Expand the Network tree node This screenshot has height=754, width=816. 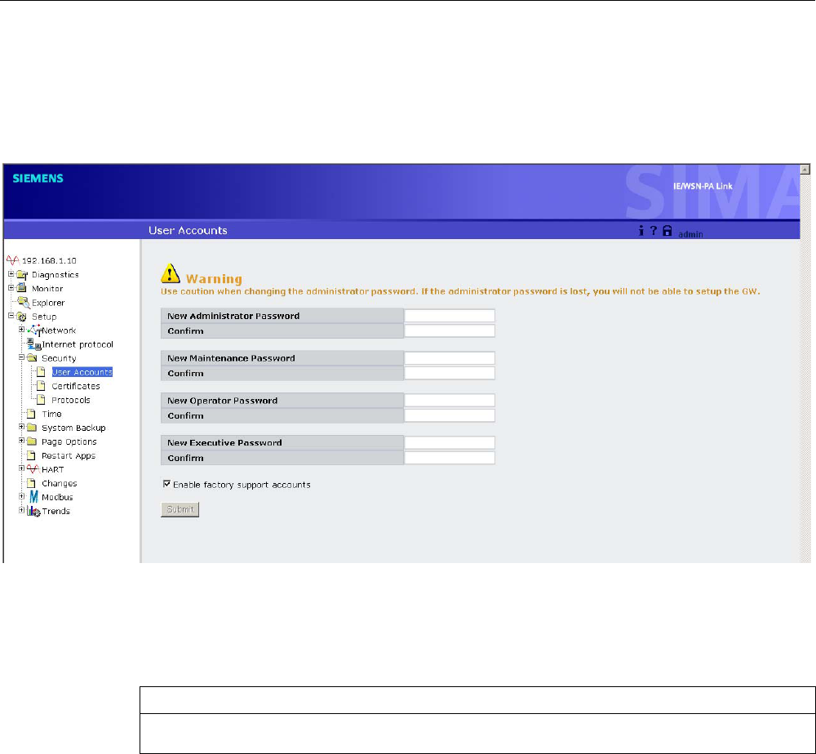pos(21,330)
